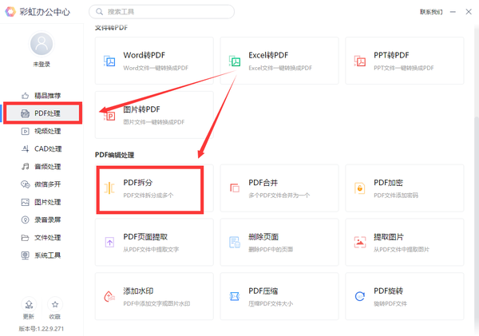Image resolution: width=479 pixels, height=336 pixels.
Task: Open the 图片转PDF tool
Action: coord(154,113)
